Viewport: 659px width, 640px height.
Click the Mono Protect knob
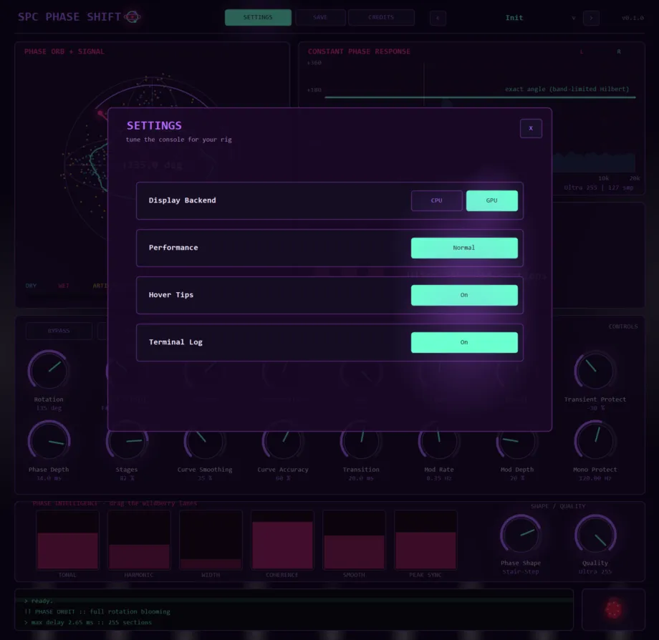pyautogui.click(x=595, y=441)
